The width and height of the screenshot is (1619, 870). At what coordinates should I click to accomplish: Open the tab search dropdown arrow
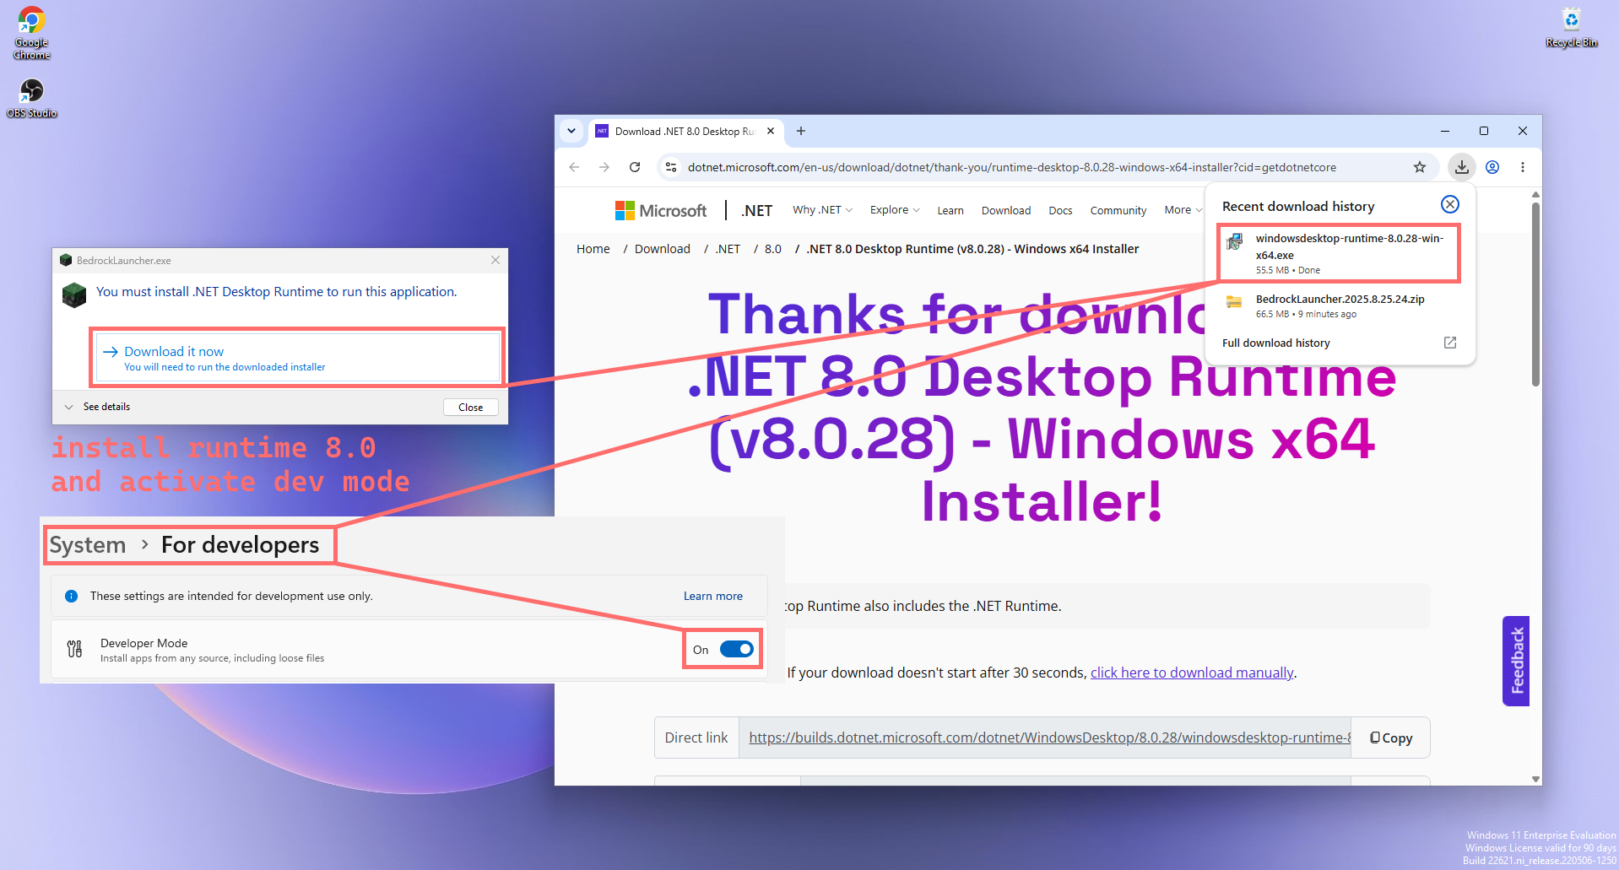tap(571, 131)
